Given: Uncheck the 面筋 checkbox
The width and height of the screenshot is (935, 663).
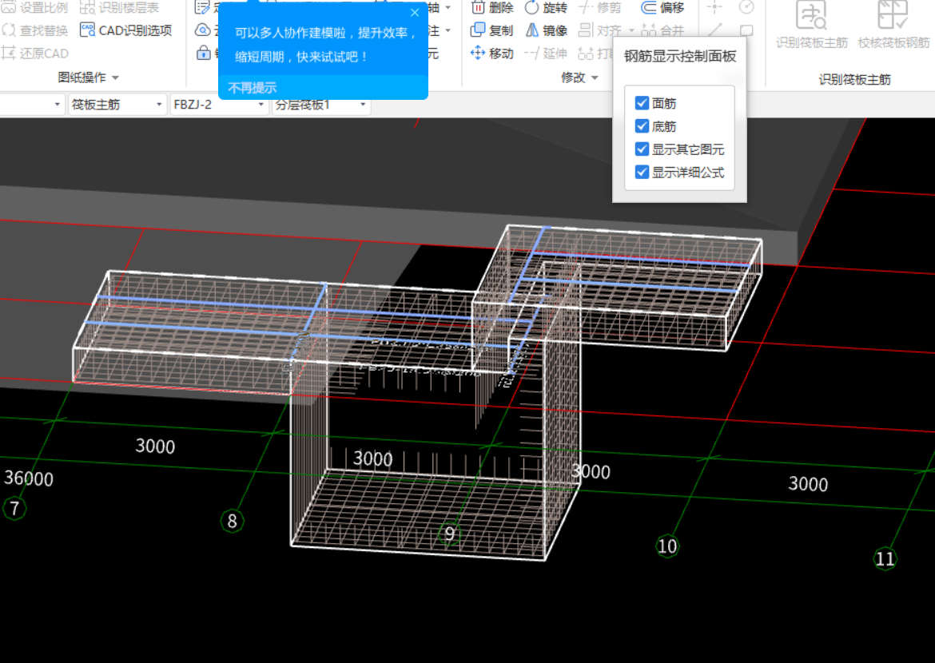Looking at the screenshot, I should click(x=643, y=103).
